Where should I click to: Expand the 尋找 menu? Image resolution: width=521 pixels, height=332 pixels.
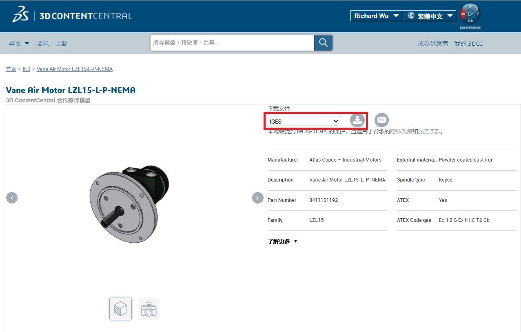click(x=19, y=43)
